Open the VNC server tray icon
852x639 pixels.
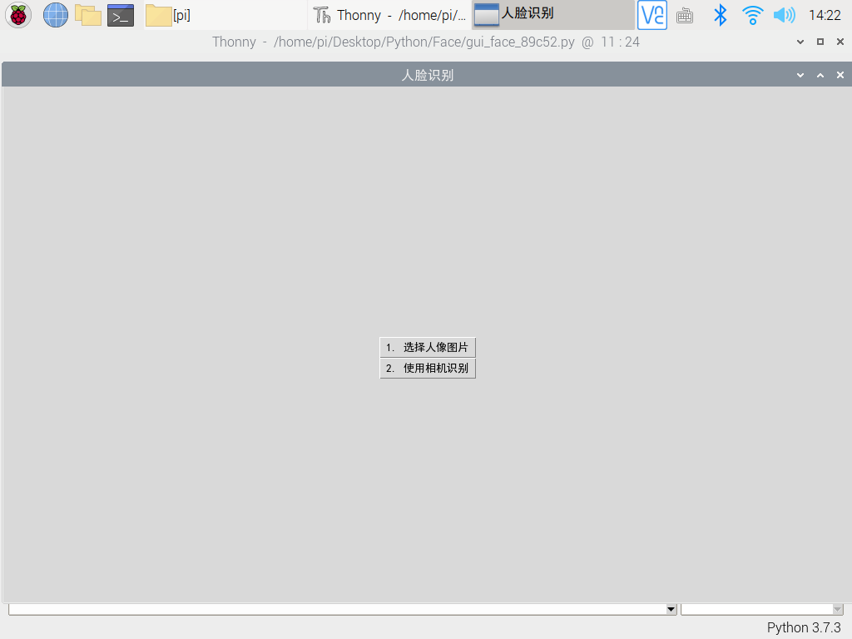[x=652, y=15]
